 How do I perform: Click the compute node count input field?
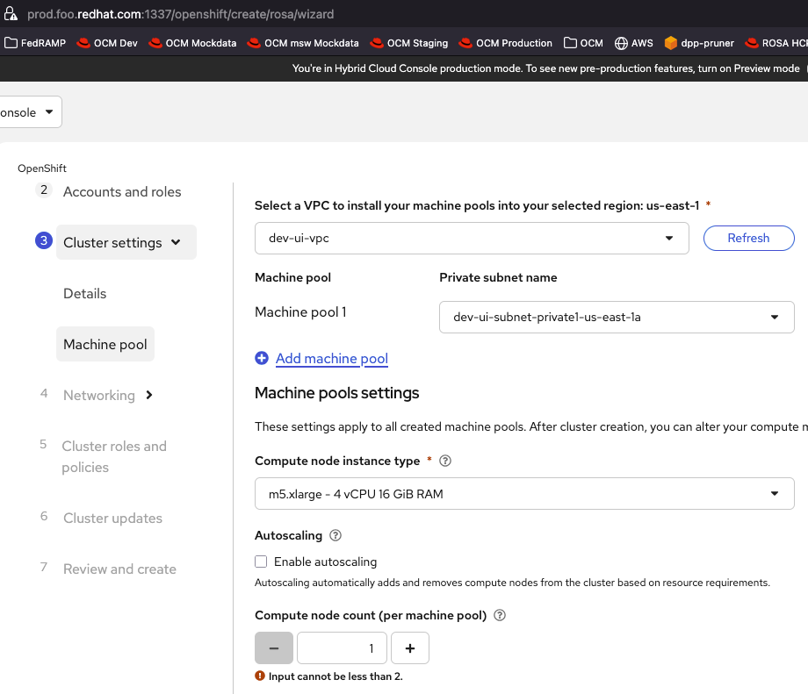pyautogui.click(x=342, y=648)
